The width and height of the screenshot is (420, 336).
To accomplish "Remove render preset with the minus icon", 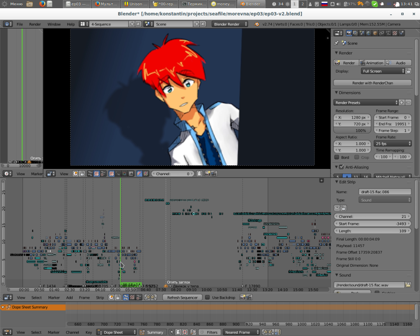I will [x=408, y=103].
